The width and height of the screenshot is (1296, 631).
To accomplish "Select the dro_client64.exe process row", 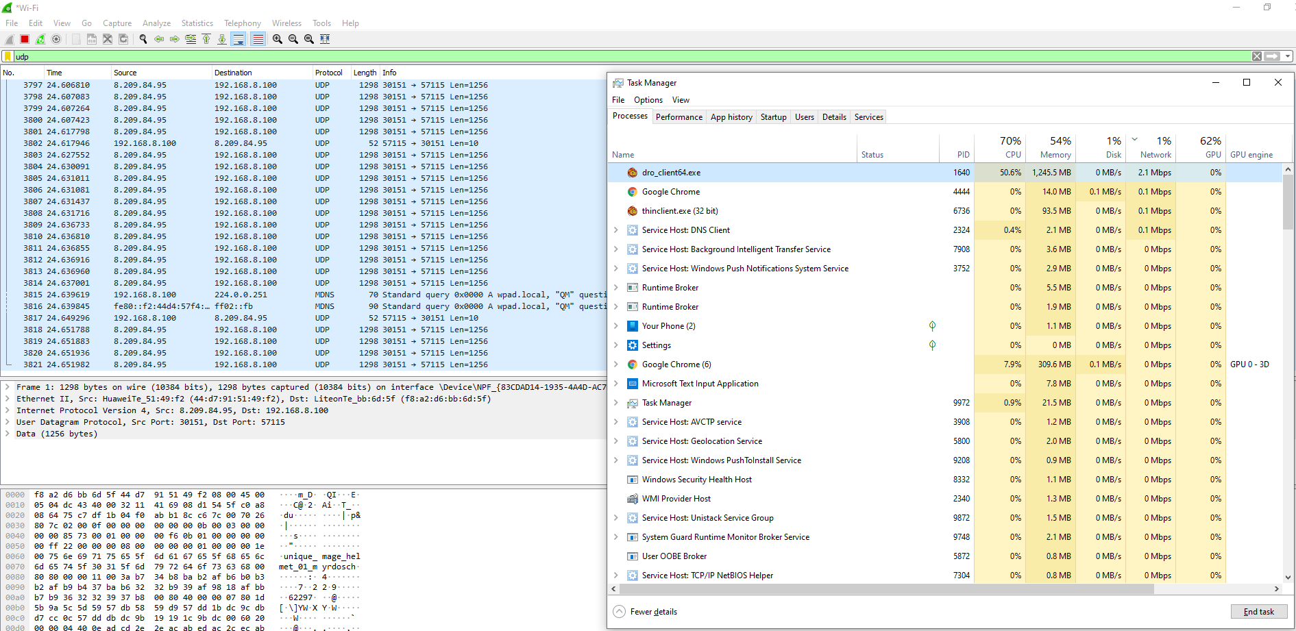I will coord(946,173).
